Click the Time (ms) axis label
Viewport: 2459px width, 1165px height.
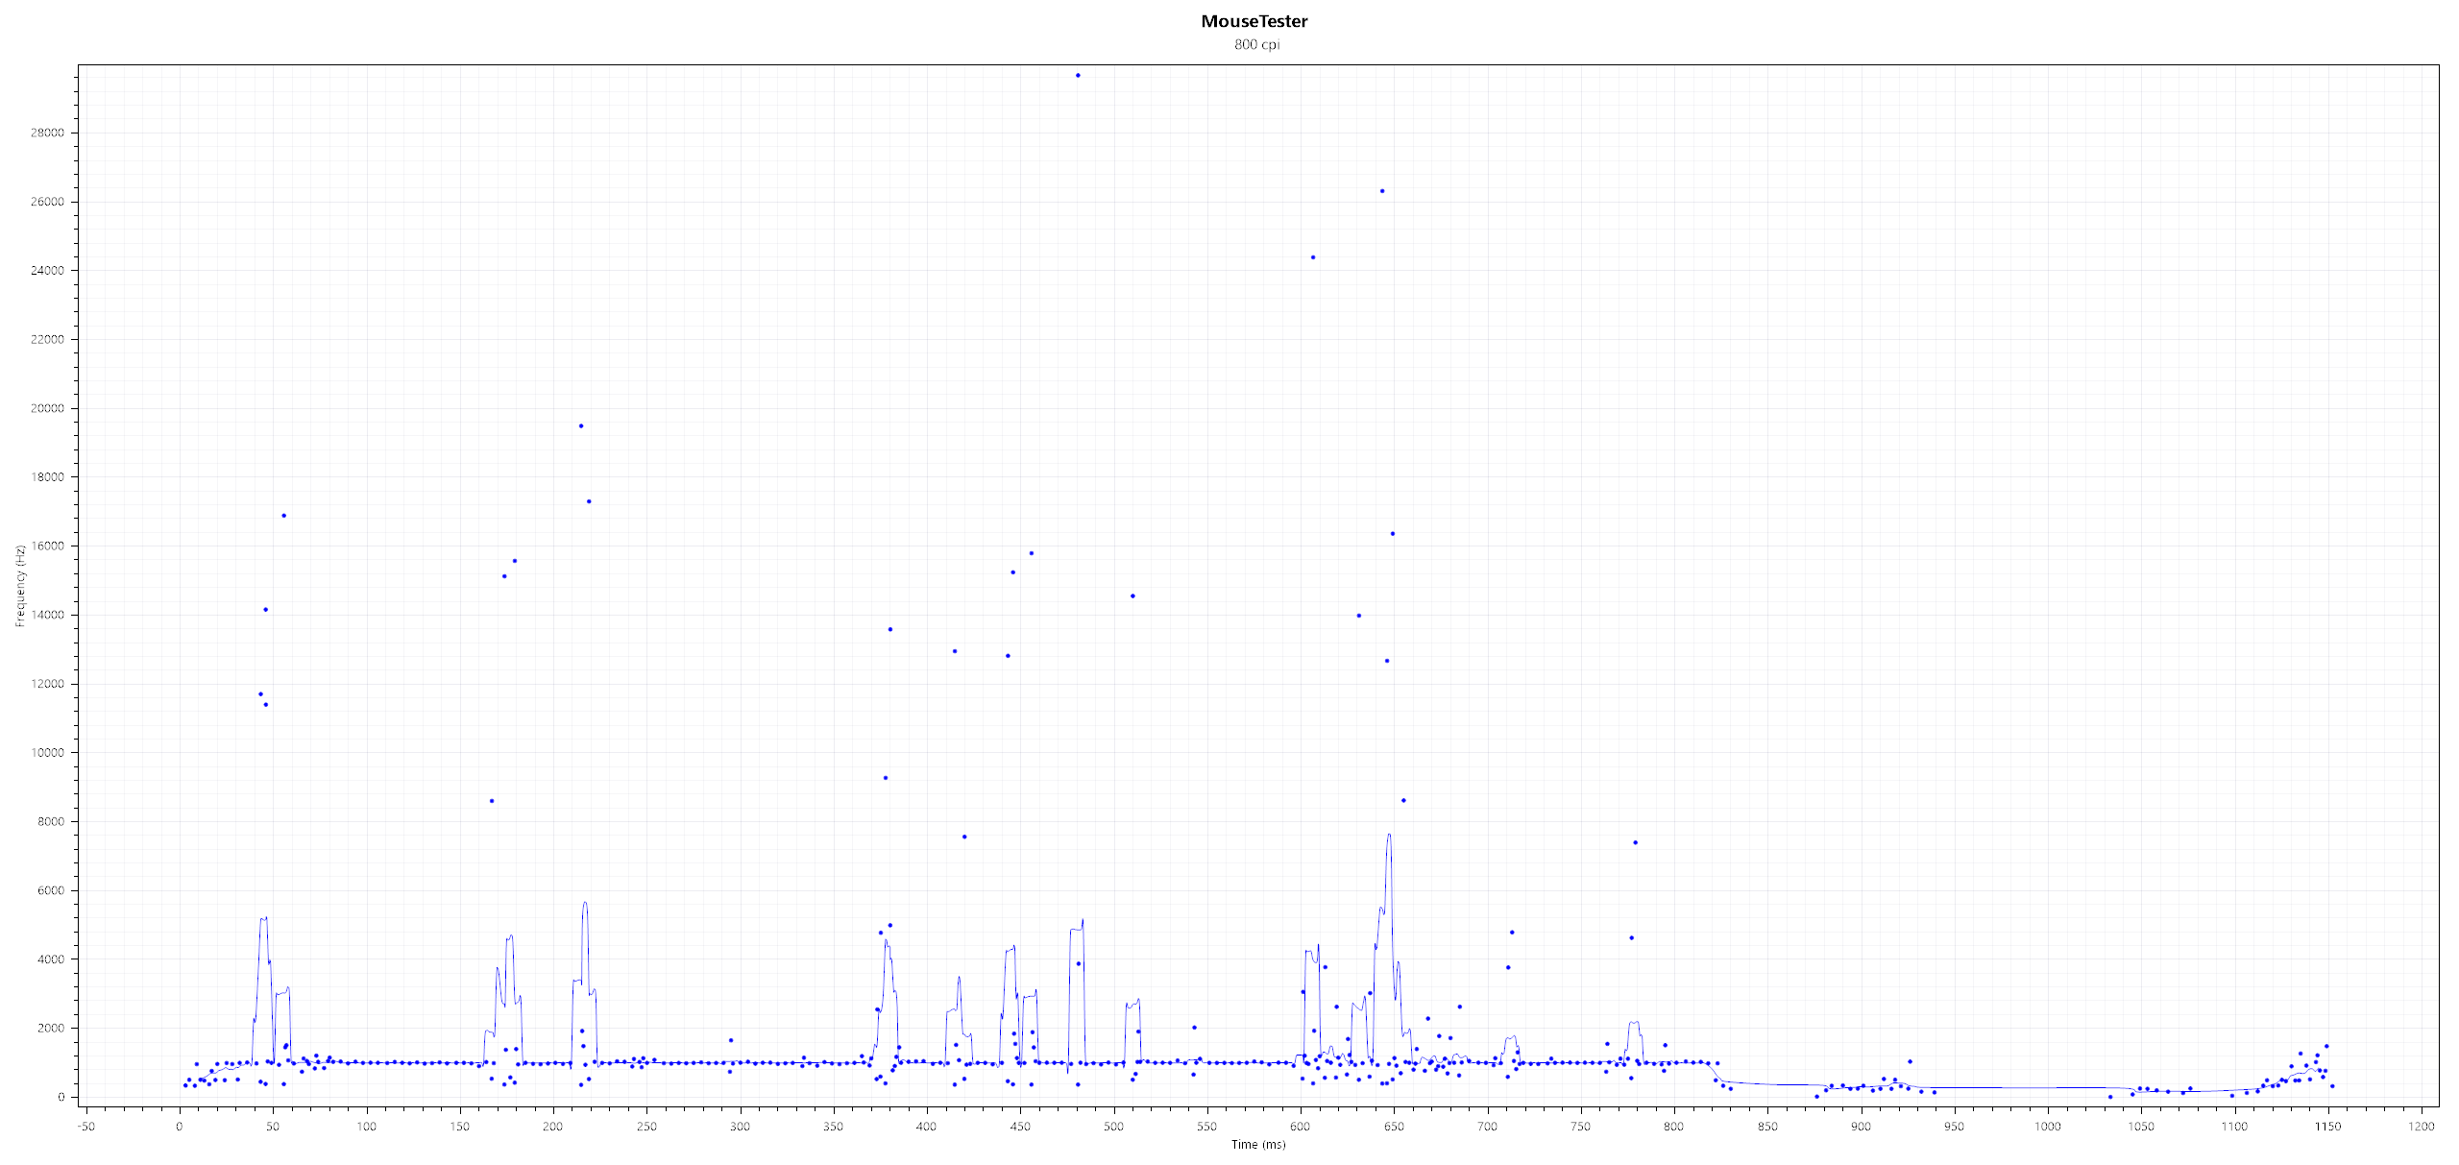point(1257,1144)
